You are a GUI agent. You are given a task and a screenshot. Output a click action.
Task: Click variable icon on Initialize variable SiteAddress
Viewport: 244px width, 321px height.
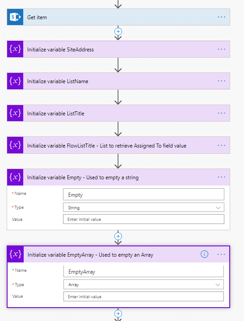click(x=15, y=49)
